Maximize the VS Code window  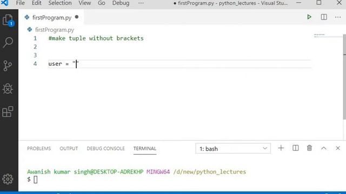point(319,3)
